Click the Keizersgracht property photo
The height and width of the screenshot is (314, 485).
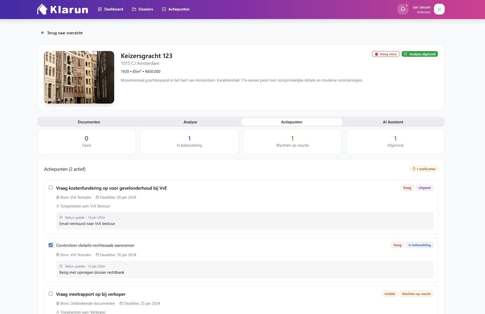[x=79, y=77]
